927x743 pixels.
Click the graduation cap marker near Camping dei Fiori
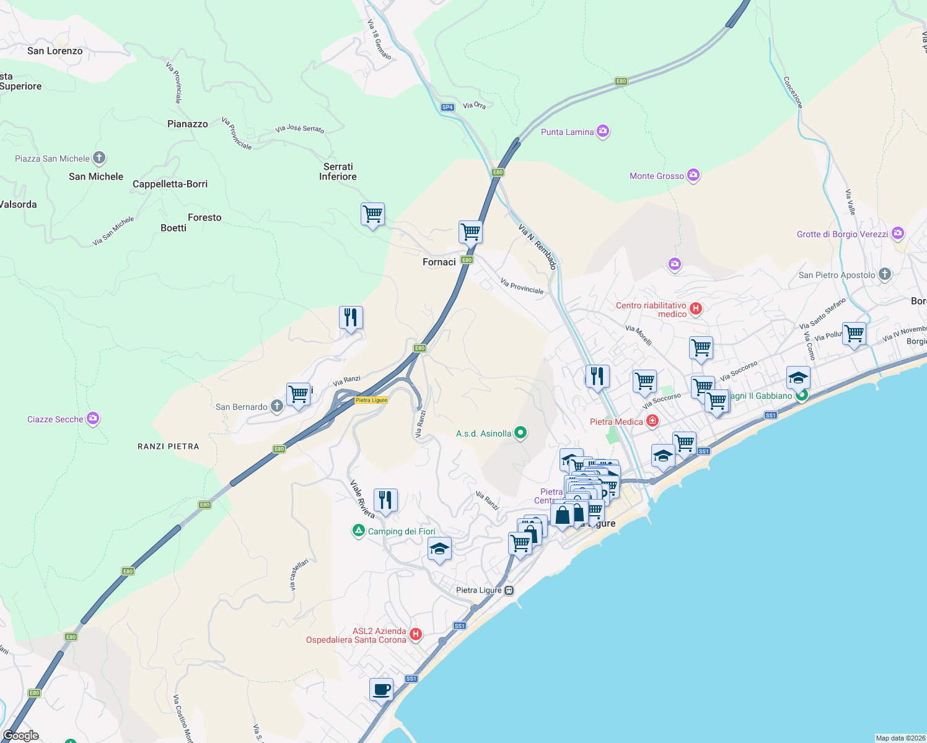440,548
